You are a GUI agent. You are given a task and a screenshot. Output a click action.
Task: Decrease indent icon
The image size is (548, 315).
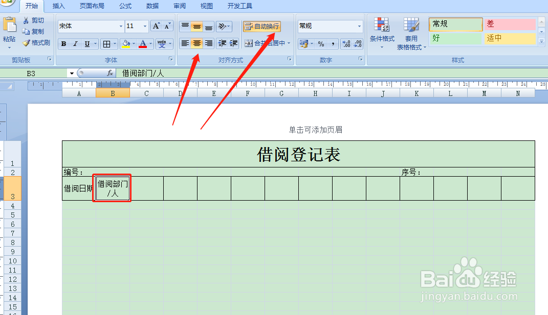pyautogui.click(x=222, y=43)
